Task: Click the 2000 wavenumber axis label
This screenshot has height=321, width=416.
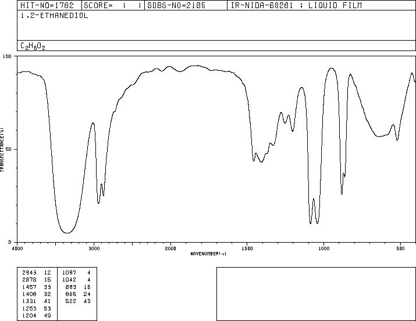Action: [x=170, y=248]
